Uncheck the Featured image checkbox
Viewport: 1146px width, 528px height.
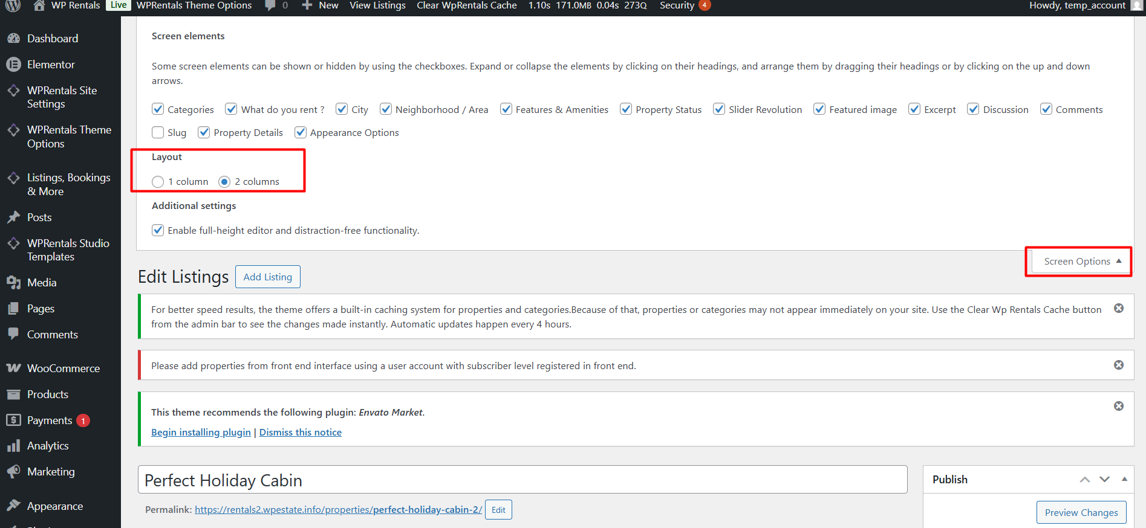coord(819,109)
